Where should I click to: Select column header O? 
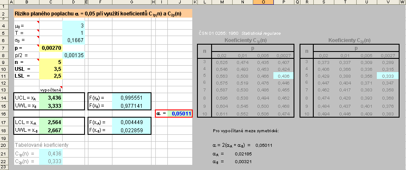264,2
